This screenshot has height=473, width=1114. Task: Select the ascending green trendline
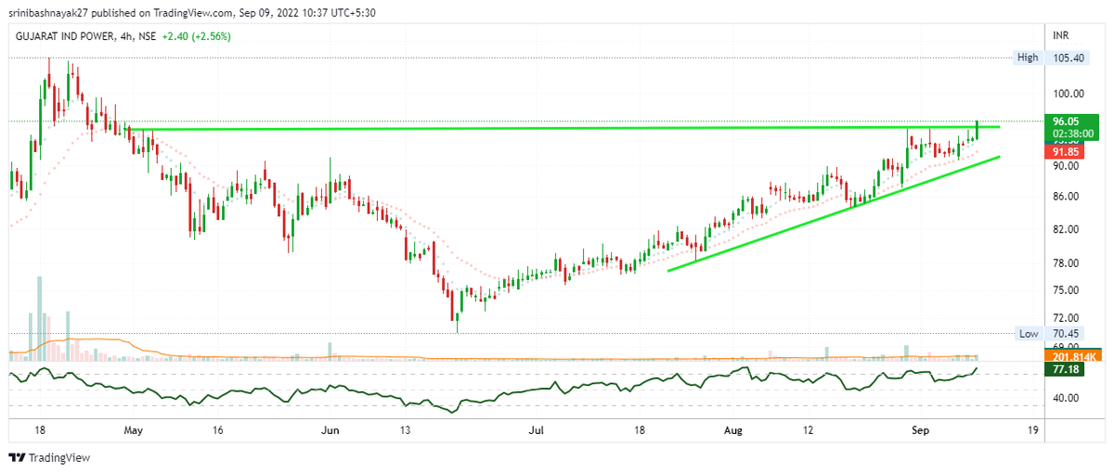point(834,213)
